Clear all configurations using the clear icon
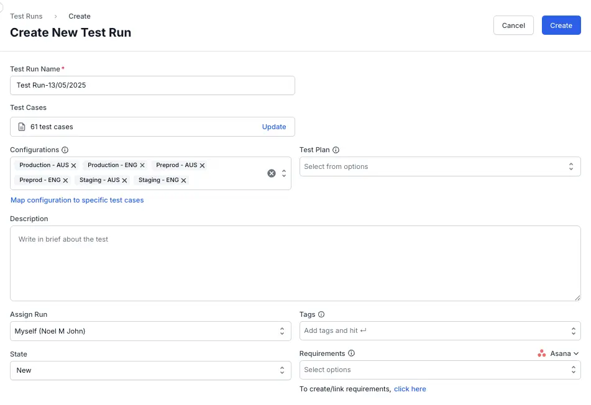Viewport: 591px width, 405px height. (271, 173)
